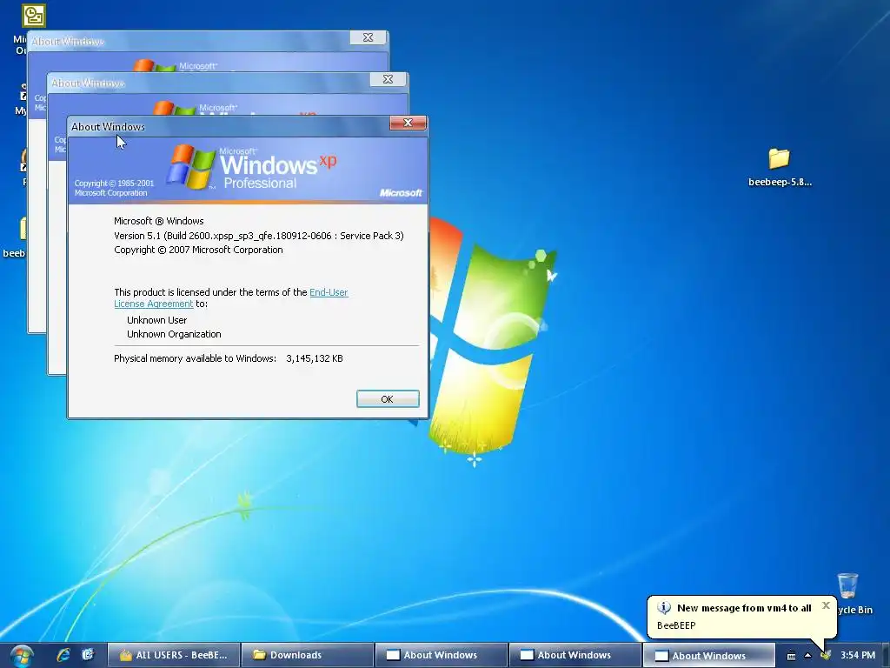The width and height of the screenshot is (890, 668).
Task: Switch to Downloads taskbar button
Action: pos(308,655)
